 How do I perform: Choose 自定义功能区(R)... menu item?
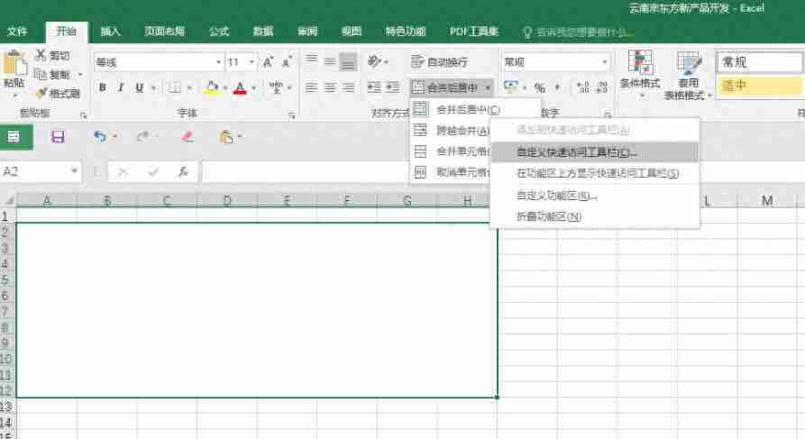(595, 195)
